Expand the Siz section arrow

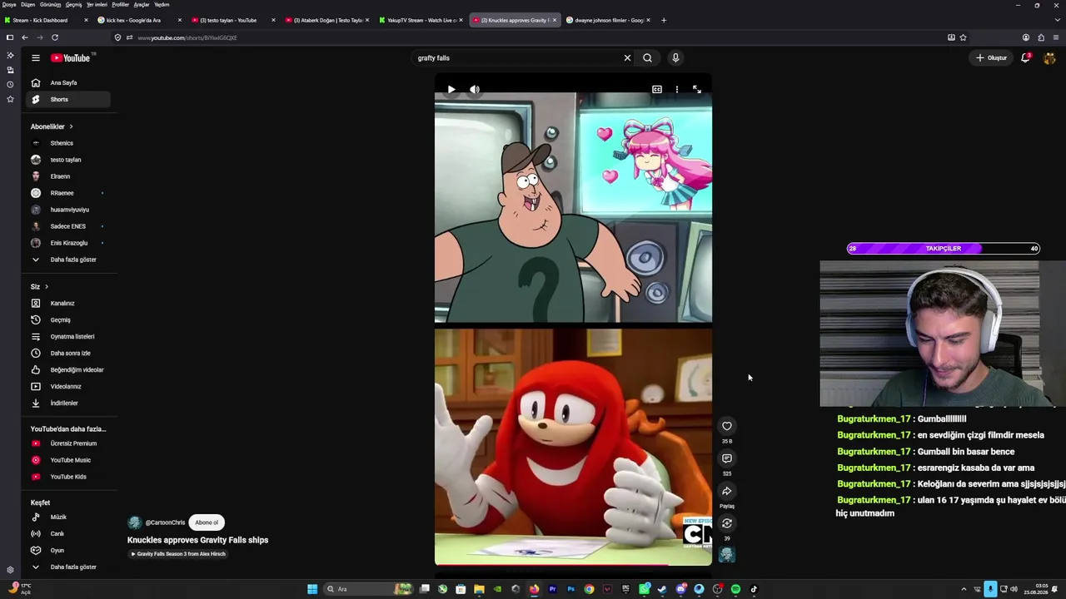[46, 286]
